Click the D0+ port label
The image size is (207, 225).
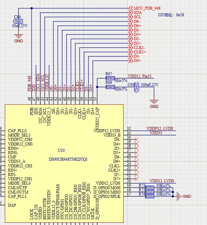[137, 26]
